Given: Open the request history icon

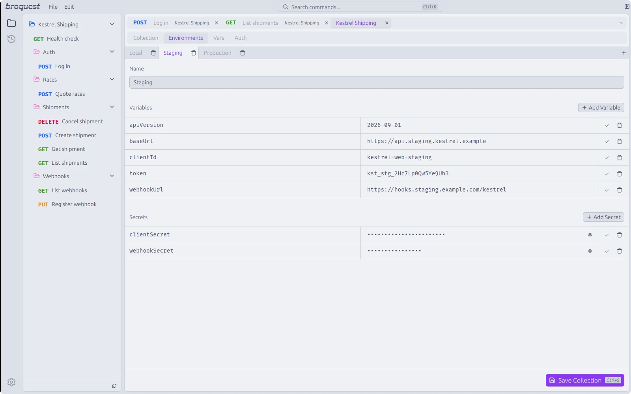Looking at the screenshot, I should coord(11,39).
